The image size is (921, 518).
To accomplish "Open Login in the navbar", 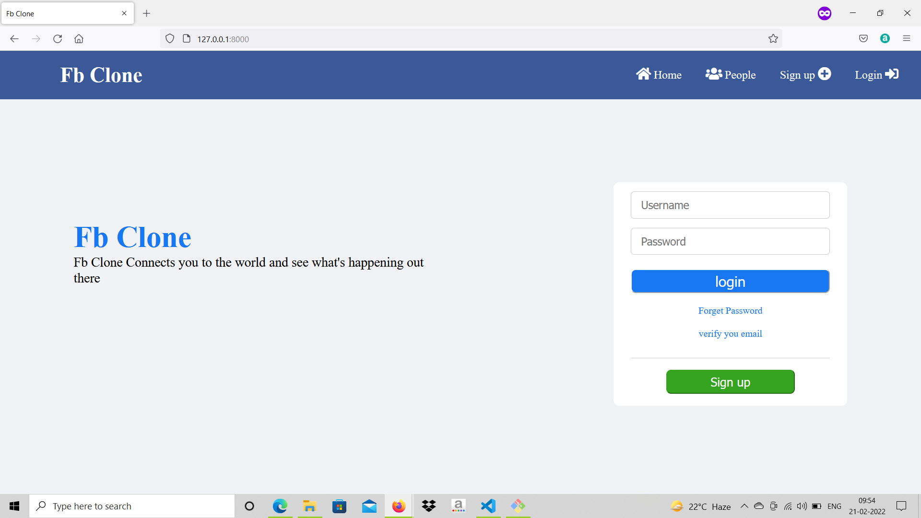I will [876, 74].
